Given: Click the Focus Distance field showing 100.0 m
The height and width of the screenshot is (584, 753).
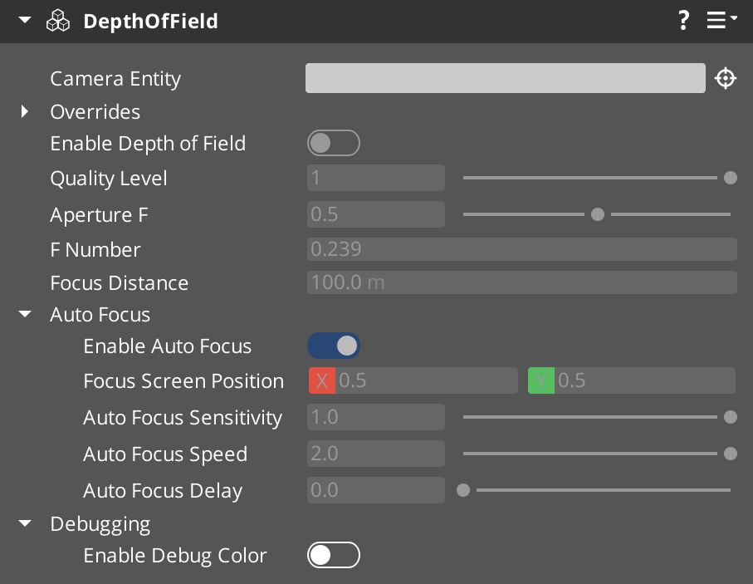Looking at the screenshot, I should (521, 282).
